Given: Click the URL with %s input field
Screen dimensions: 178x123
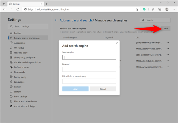Looking at the screenshot, I should coord(89,81).
